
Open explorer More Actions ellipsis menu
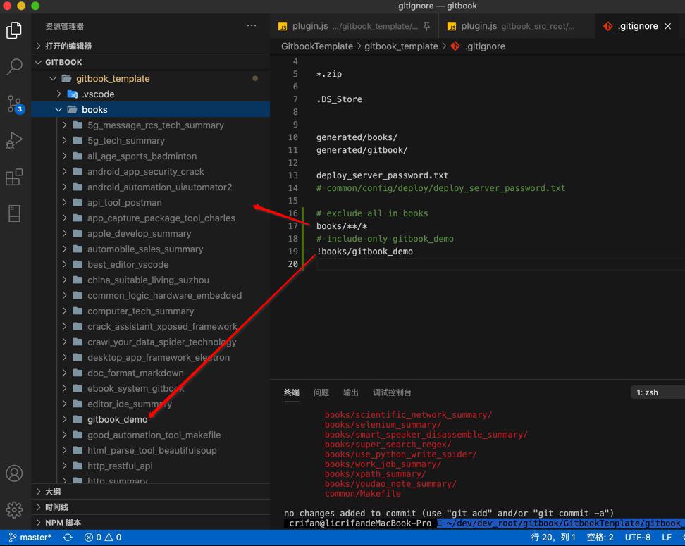[x=252, y=26]
